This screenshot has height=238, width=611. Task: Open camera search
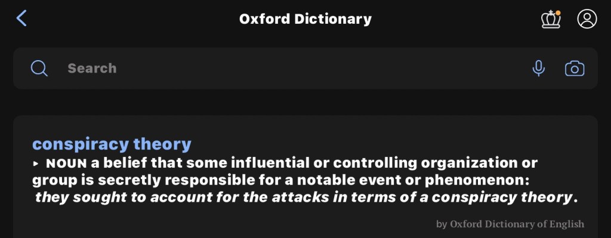tap(575, 68)
